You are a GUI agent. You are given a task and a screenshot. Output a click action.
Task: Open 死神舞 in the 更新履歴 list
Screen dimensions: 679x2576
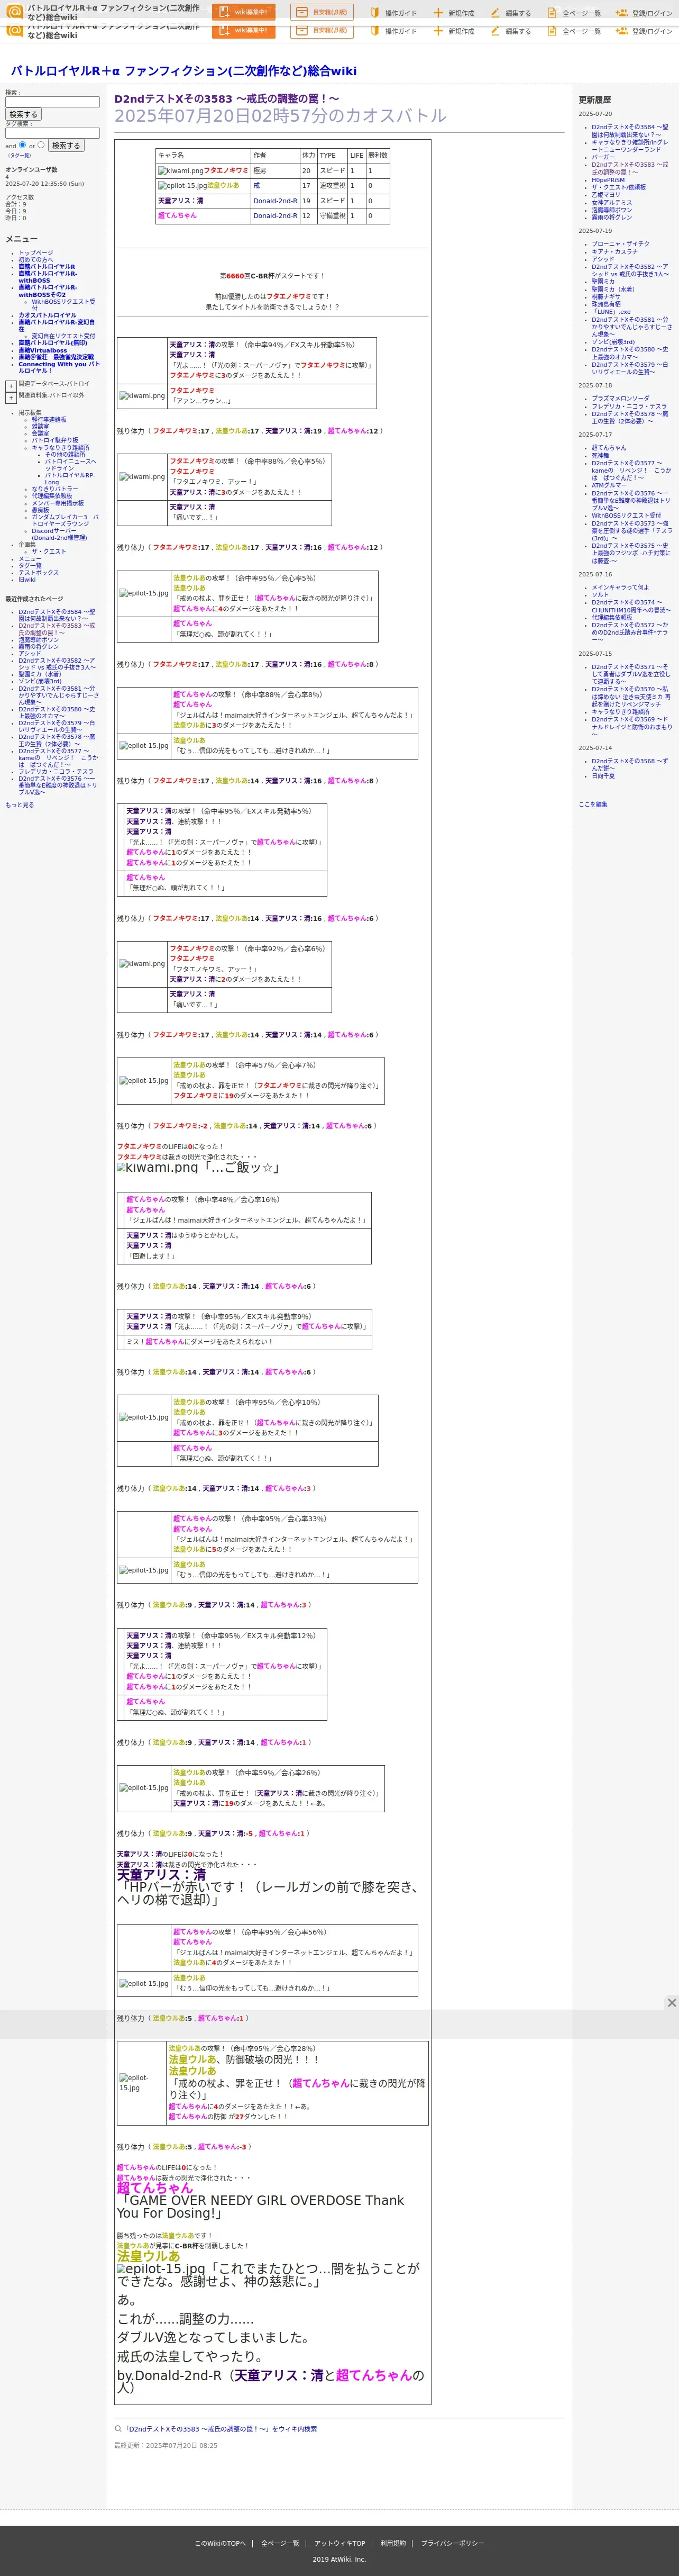click(599, 455)
